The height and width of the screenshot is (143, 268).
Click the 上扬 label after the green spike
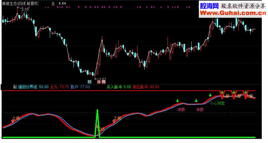[x=117, y=118]
